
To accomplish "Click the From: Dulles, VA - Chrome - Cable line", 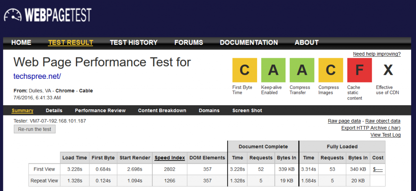I will (53, 91).
